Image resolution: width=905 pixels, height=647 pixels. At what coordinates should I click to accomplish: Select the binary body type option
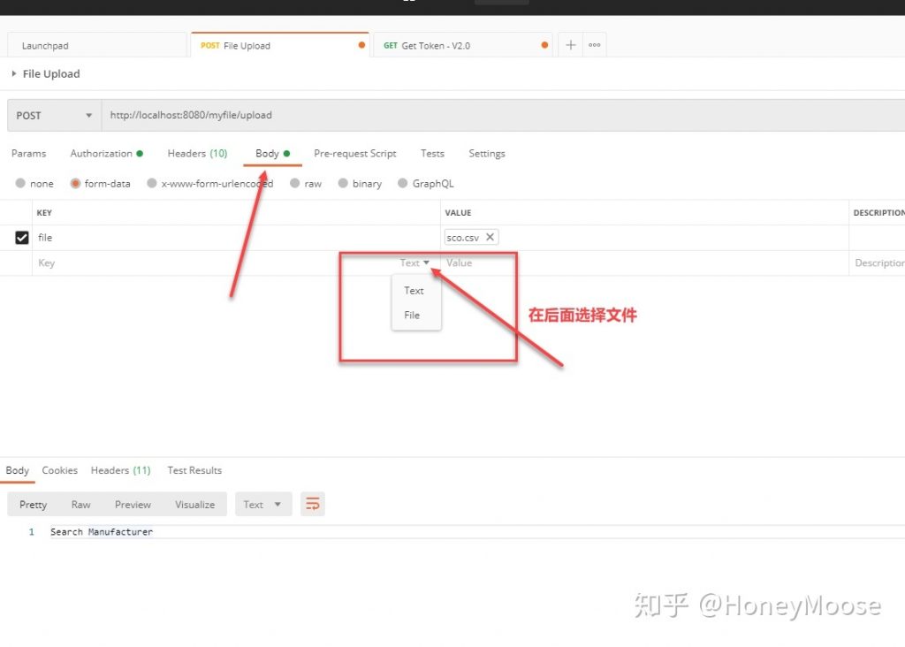click(360, 183)
